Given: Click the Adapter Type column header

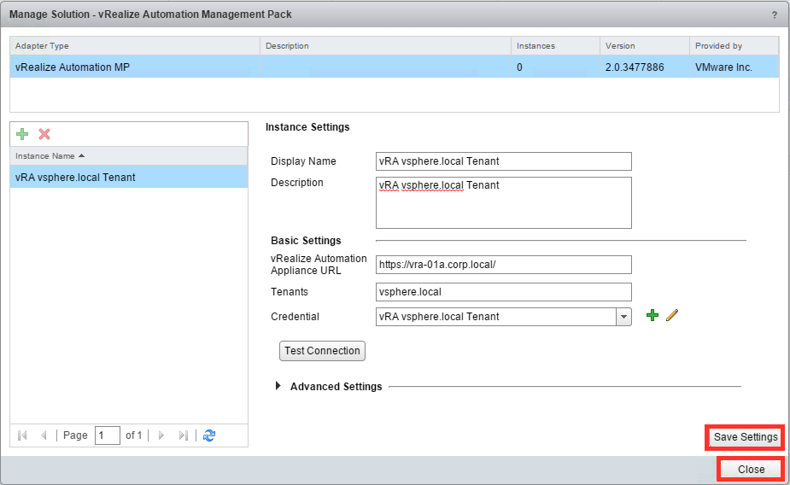Looking at the screenshot, I should [135, 46].
